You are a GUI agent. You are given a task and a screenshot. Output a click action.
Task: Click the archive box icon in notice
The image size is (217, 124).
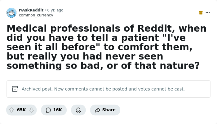coord(15,89)
